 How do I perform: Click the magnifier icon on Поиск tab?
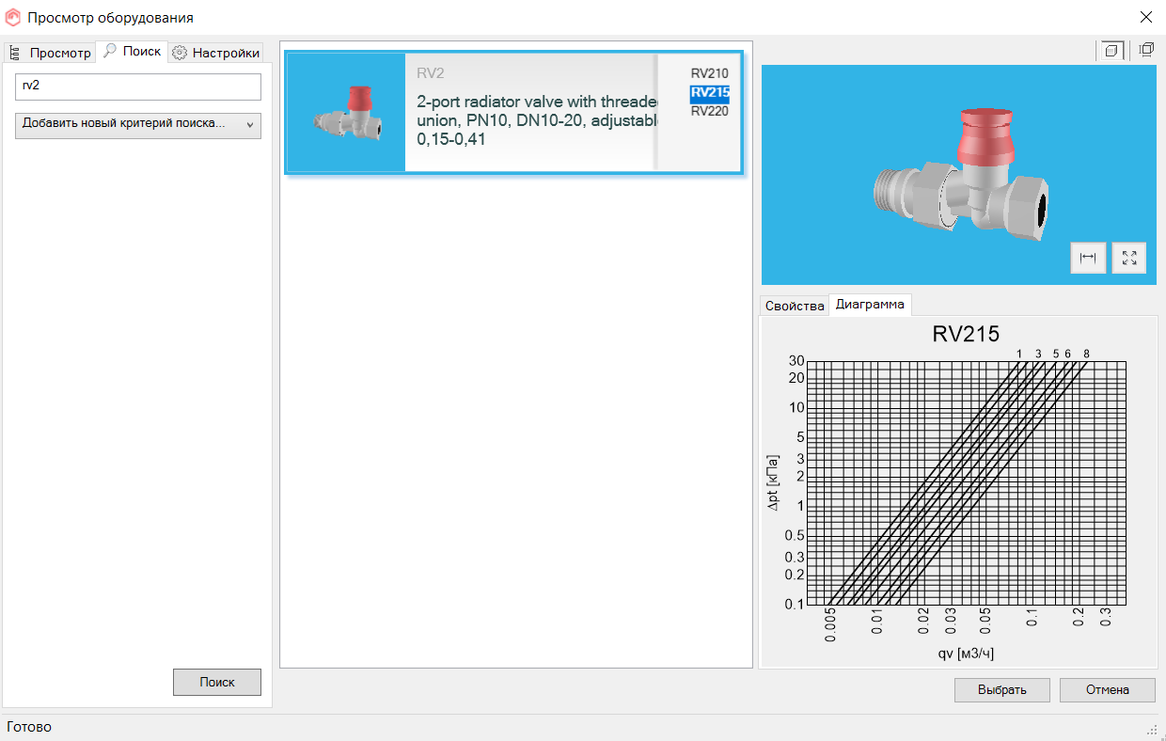tap(110, 52)
